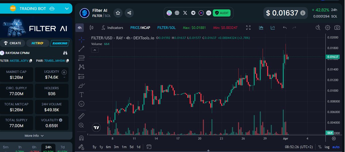Select the pattern drawing tool
Image resolution: width=345 pixels, height=152 pixels.
[81, 67]
